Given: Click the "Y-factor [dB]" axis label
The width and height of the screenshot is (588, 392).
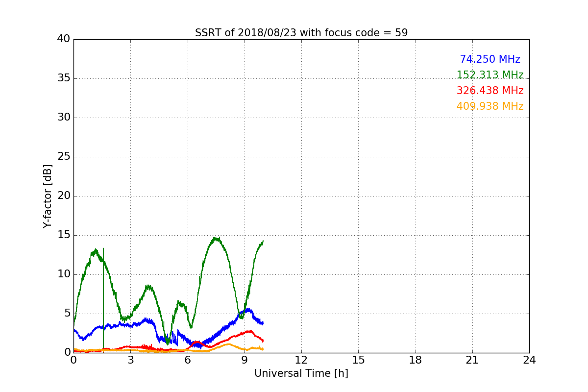Looking at the screenshot, I should (48, 196).
